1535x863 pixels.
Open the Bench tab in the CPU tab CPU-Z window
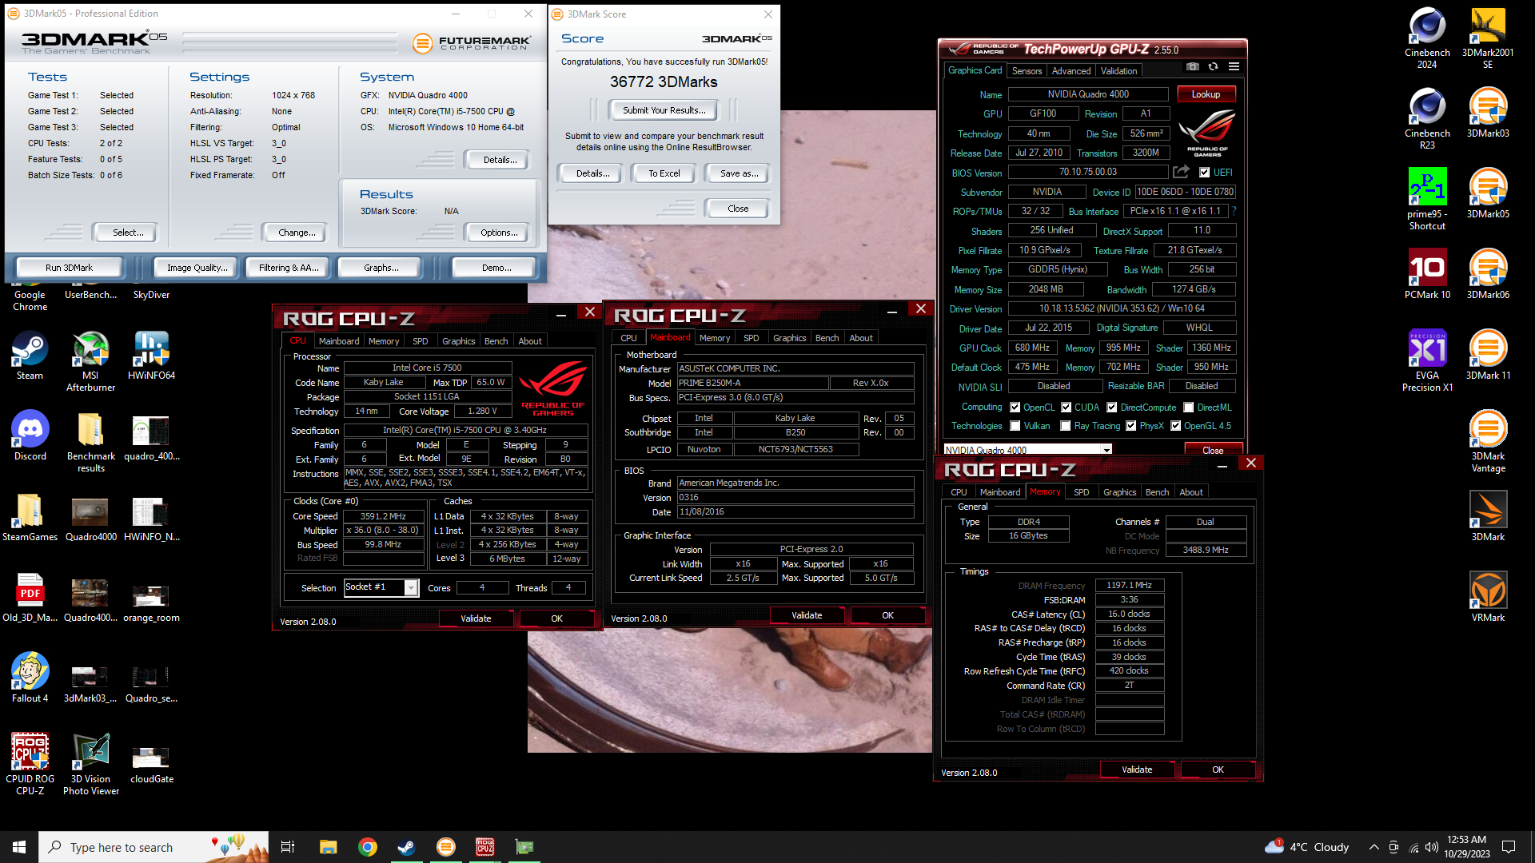(x=496, y=340)
